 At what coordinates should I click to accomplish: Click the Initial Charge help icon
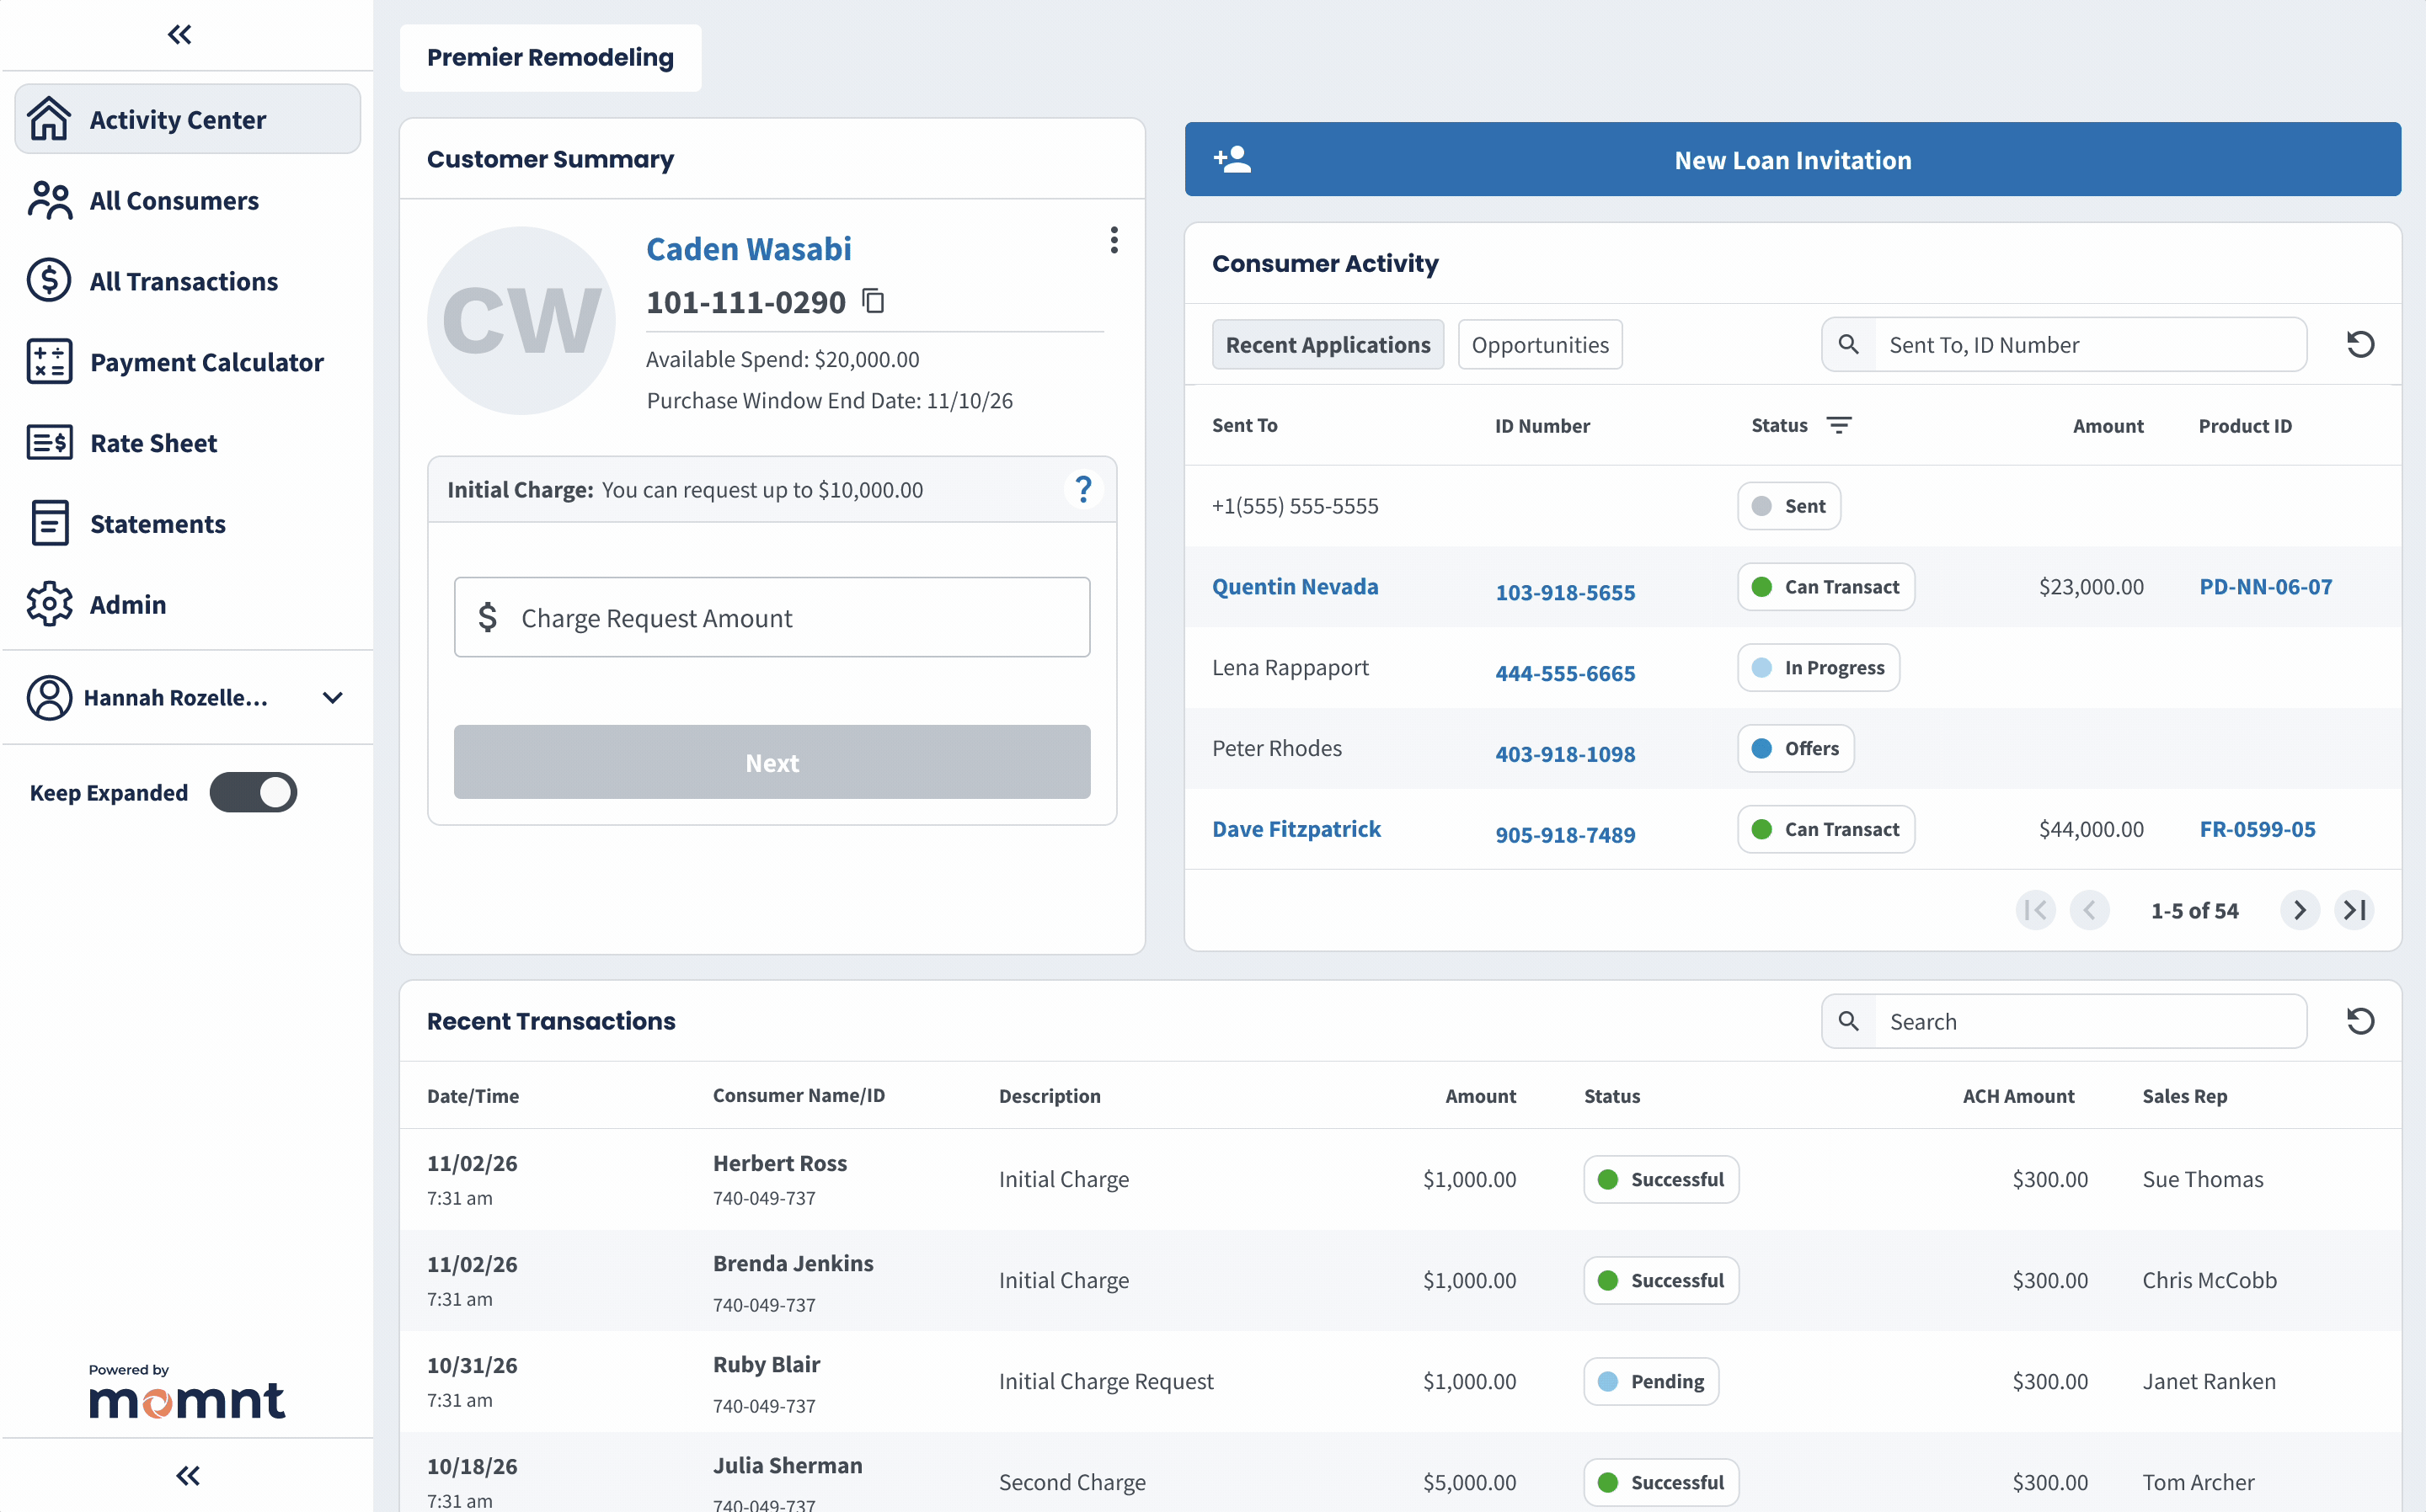click(1083, 489)
